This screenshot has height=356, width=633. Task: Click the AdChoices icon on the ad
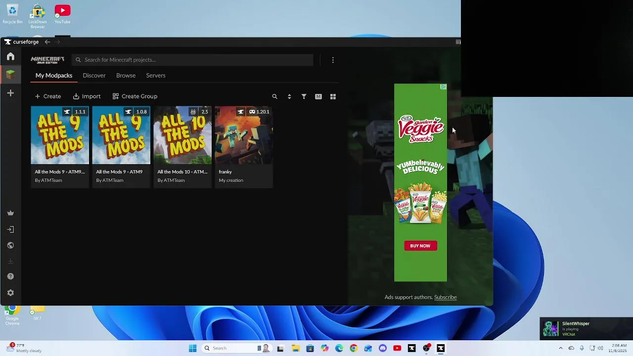(x=443, y=87)
